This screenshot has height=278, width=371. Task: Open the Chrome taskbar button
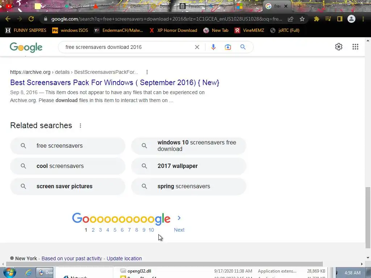pyautogui.click(x=45, y=273)
